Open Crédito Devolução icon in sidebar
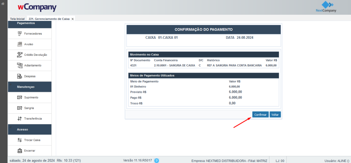Image resolution: width=351 pixels, height=163 pixels. point(20,55)
